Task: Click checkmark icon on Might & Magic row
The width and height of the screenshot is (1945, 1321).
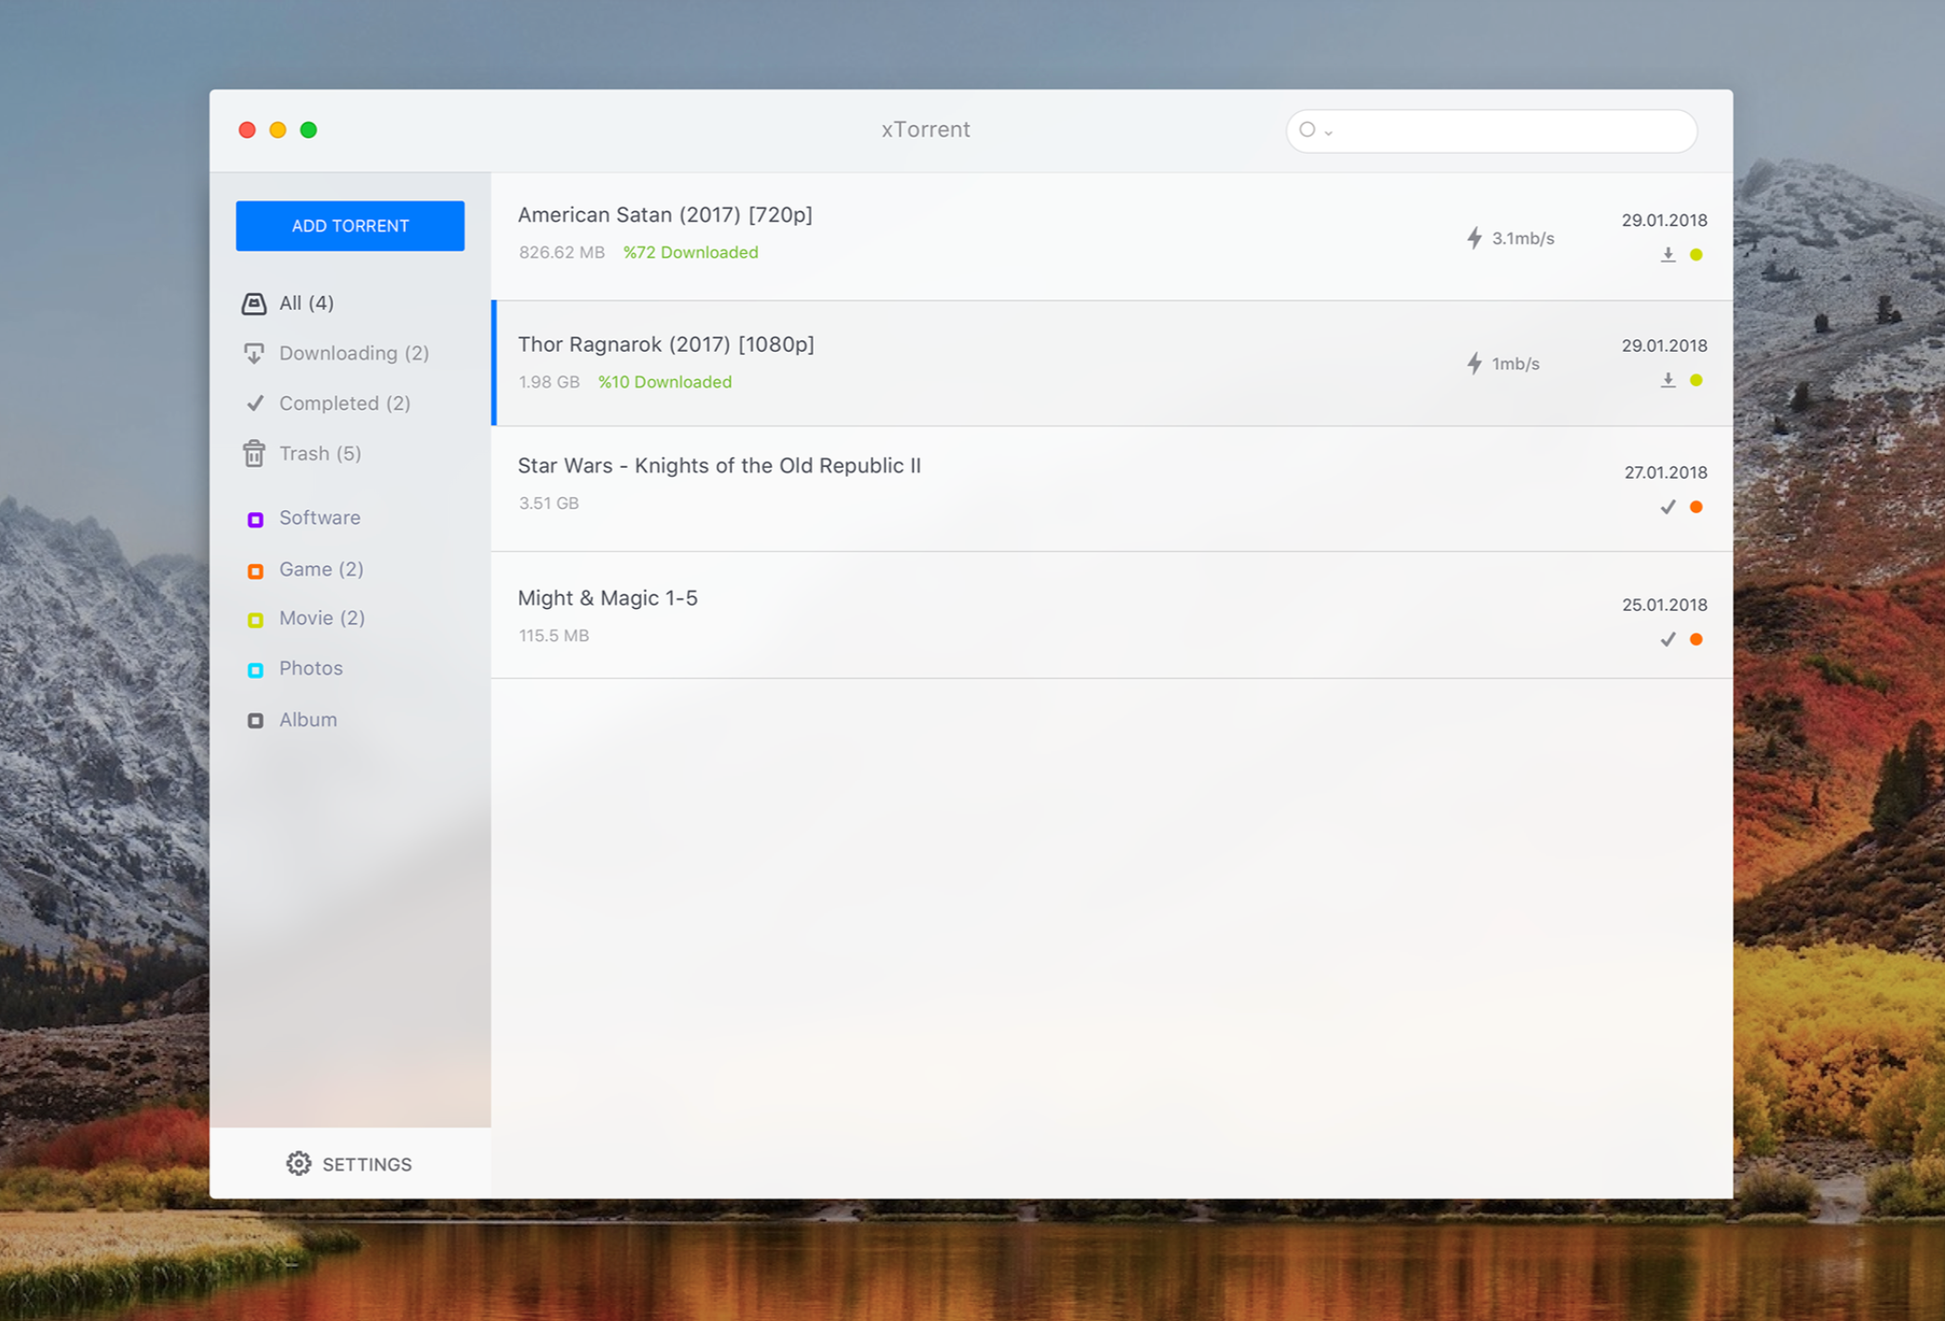Action: pyautogui.click(x=1667, y=640)
